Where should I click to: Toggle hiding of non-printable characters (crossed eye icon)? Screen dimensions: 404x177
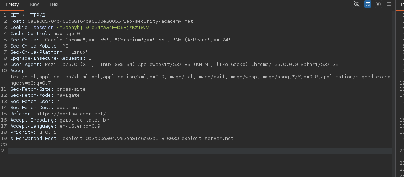356,4
